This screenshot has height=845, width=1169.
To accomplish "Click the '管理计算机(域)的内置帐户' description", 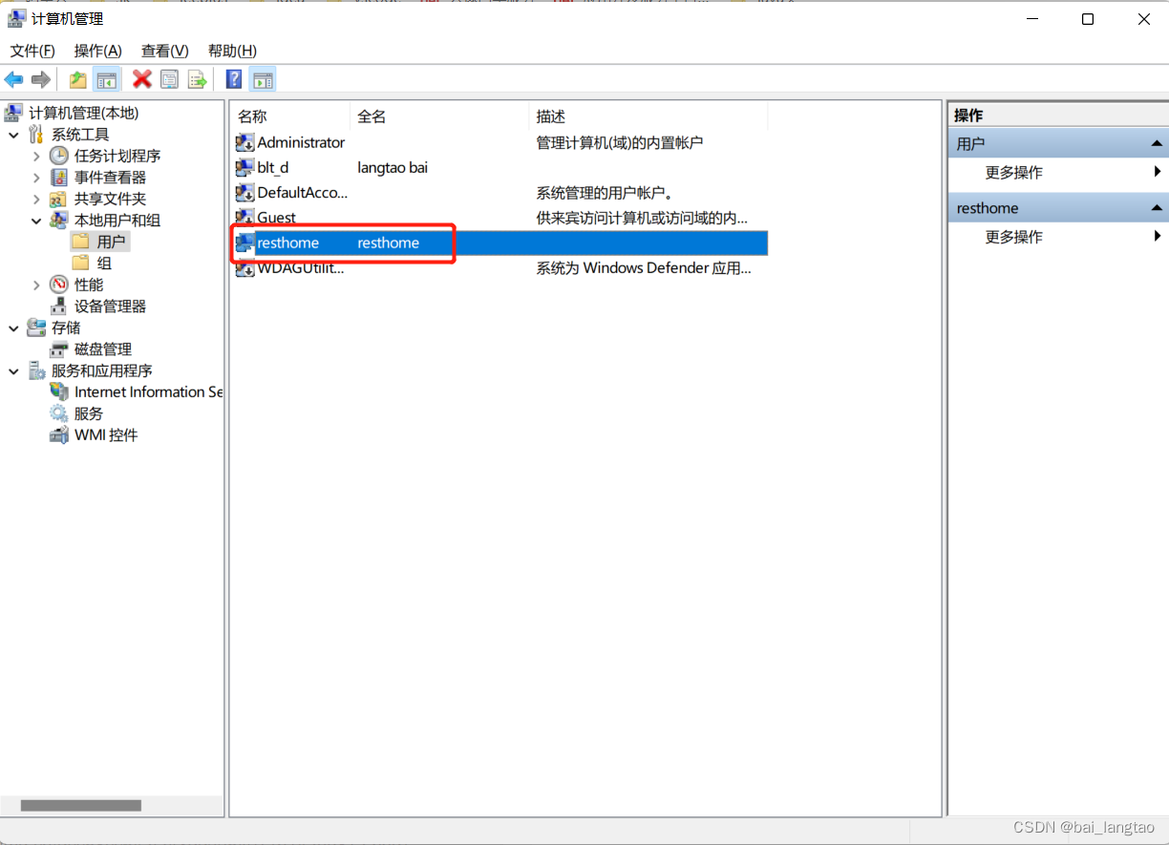I will pos(620,142).
